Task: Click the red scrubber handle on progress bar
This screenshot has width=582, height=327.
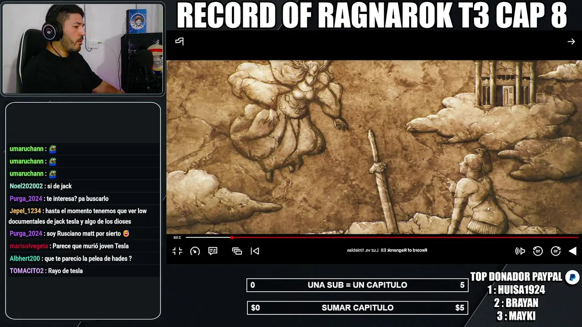Action: point(232,237)
